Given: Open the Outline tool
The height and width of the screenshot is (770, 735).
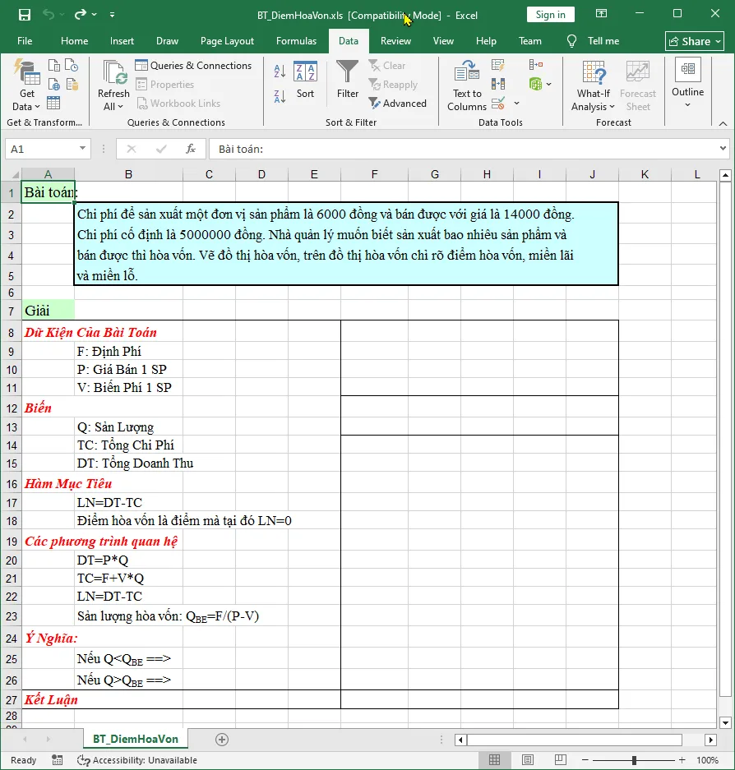Looking at the screenshot, I should click(687, 85).
